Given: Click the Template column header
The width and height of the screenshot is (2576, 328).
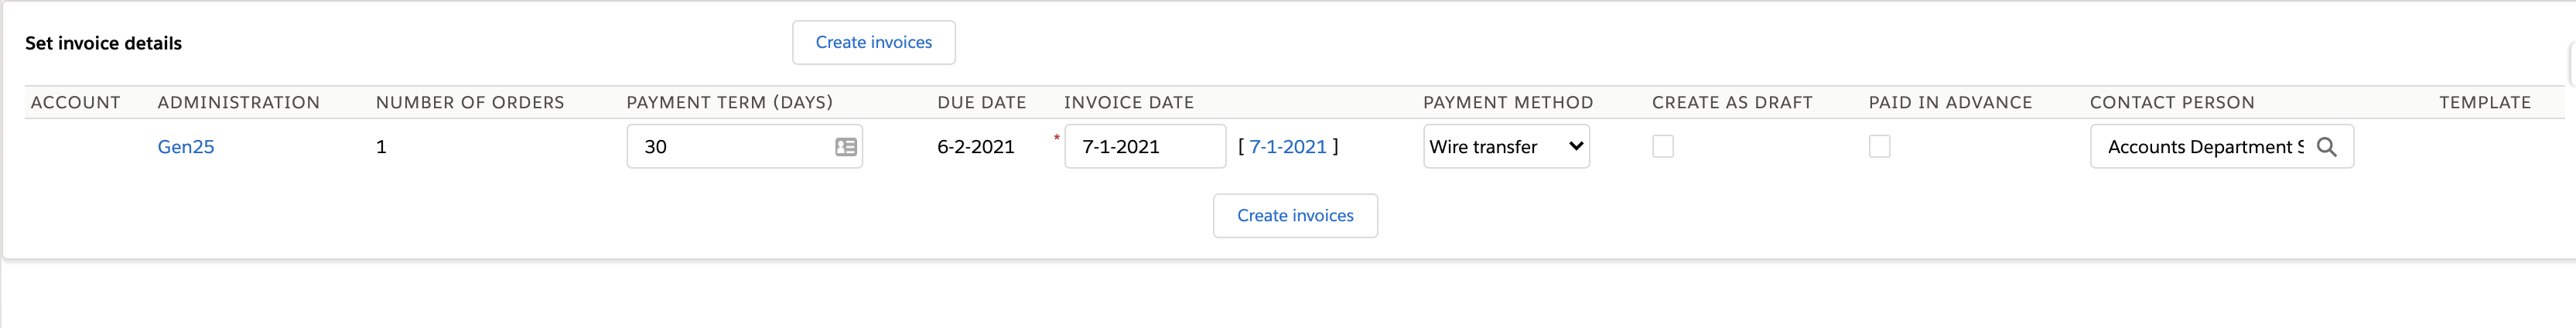Looking at the screenshot, I should click(2484, 102).
